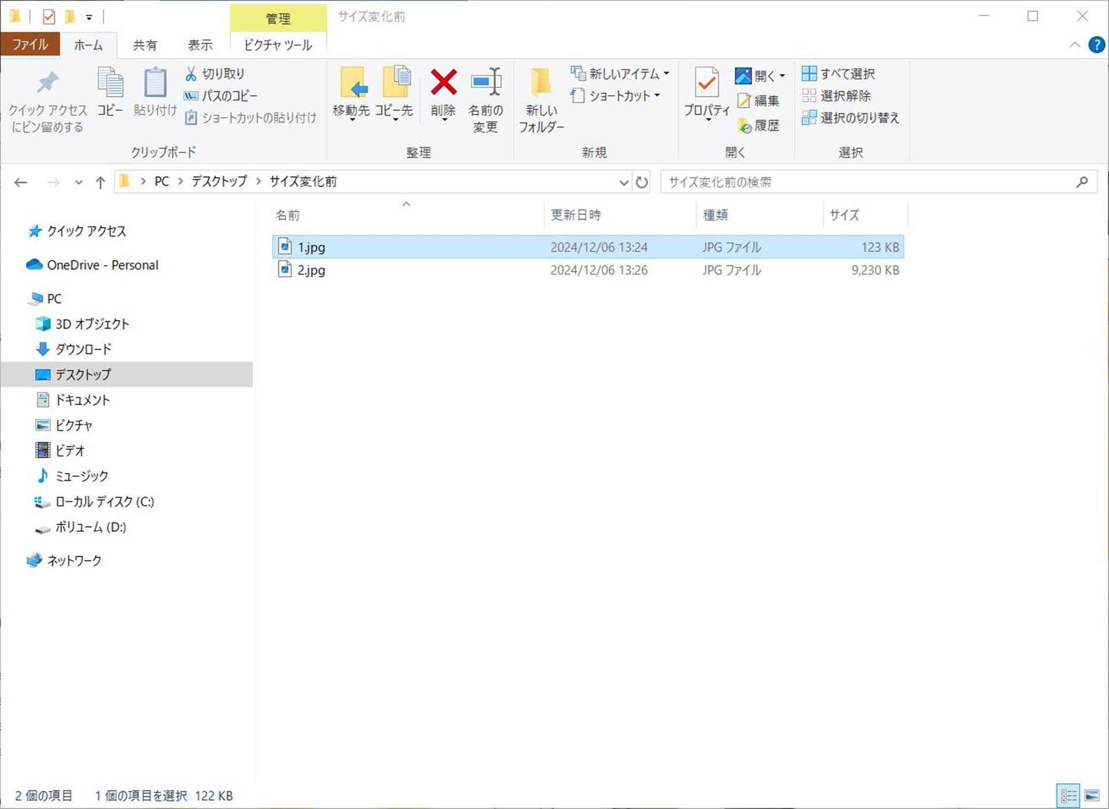The image size is (1109, 809).
Task: Click すべて選択 to select all items
Action: [x=839, y=73]
